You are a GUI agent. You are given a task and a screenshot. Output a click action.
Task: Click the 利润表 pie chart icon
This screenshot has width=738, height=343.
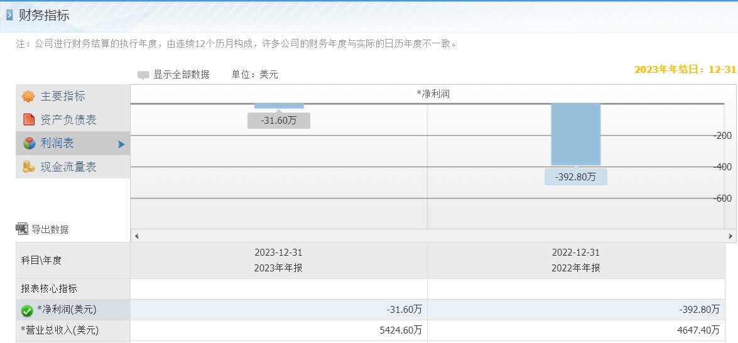pyautogui.click(x=29, y=143)
